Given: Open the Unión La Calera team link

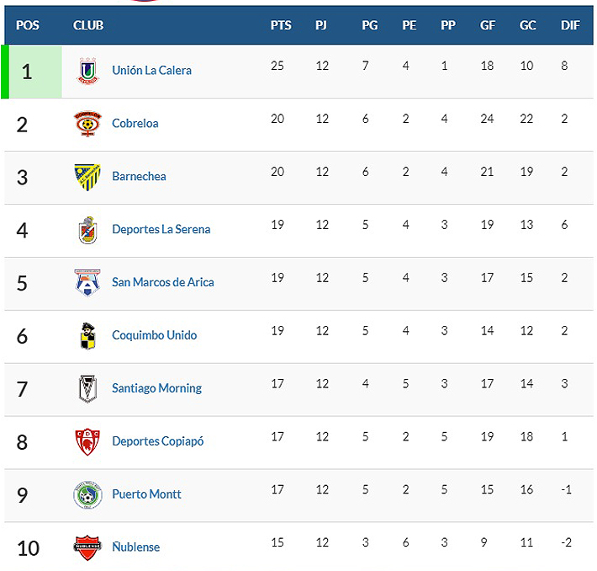Looking at the screenshot, I should point(151,71).
